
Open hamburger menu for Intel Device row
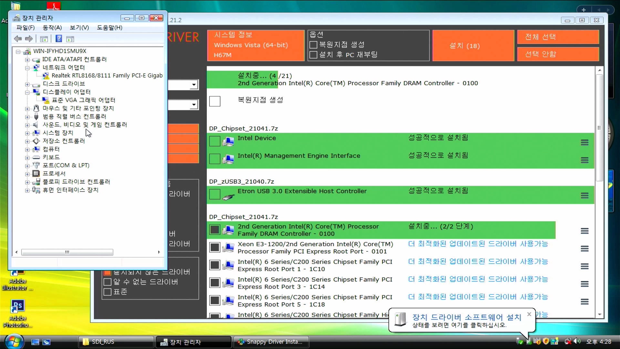[584, 142]
